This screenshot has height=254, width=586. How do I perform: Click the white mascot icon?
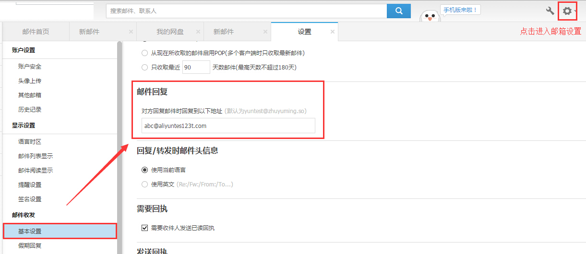pyautogui.click(x=430, y=17)
